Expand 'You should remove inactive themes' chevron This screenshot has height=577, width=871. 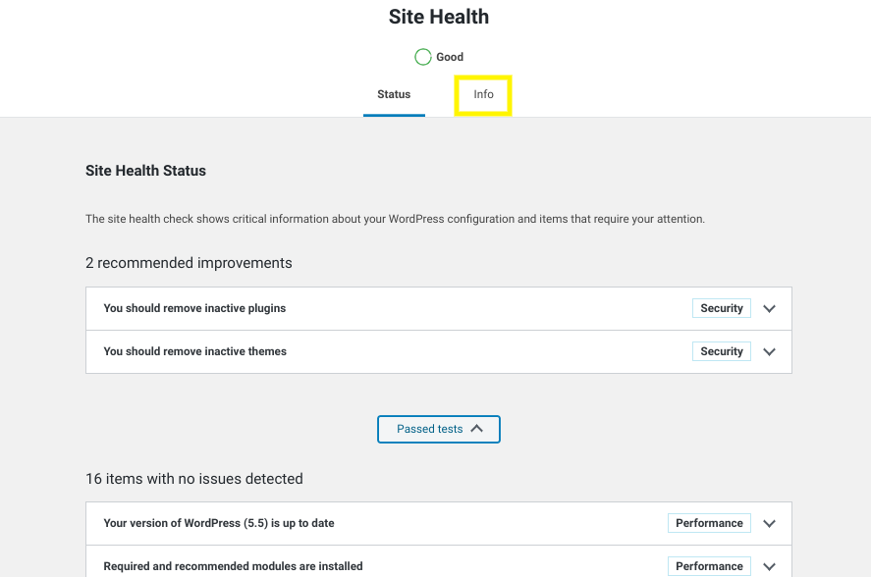click(x=769, y=352)
